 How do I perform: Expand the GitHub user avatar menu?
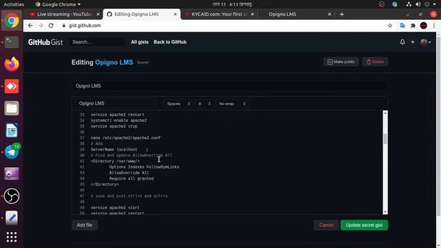click(426, 42)
